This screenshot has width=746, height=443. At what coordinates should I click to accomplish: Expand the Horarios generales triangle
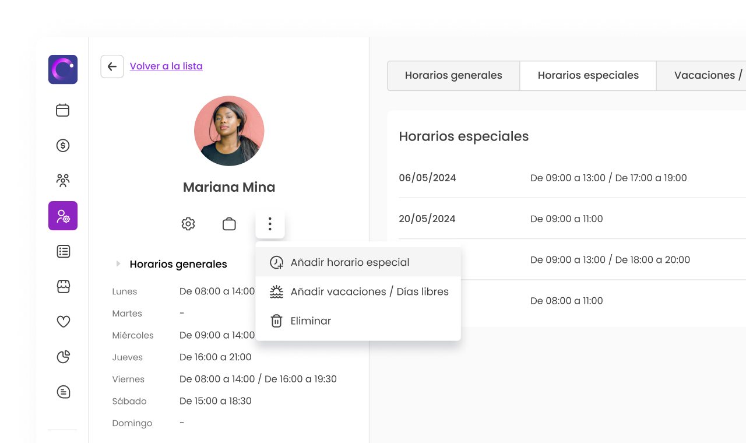coord(118,264)
